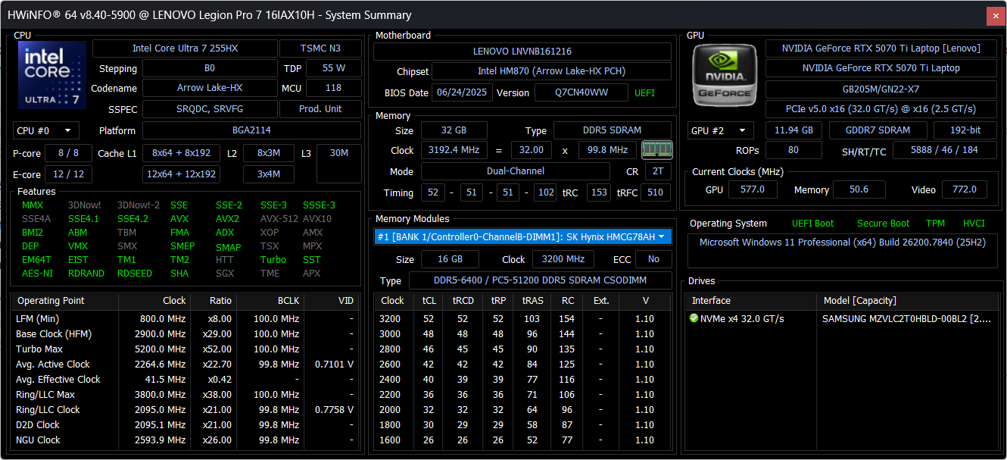The height and width of the screenshot is (460, 1007).
Task: Click the Video clock value 772.0
Action: [964, 189]
